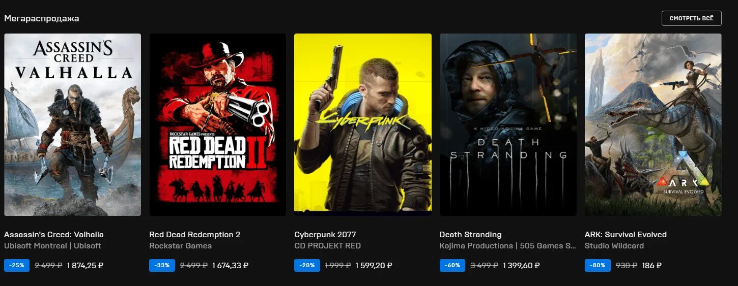Click the CD PROJEKT RED developer name
Viewport: 738px width, 286px height.
(327, 246)
